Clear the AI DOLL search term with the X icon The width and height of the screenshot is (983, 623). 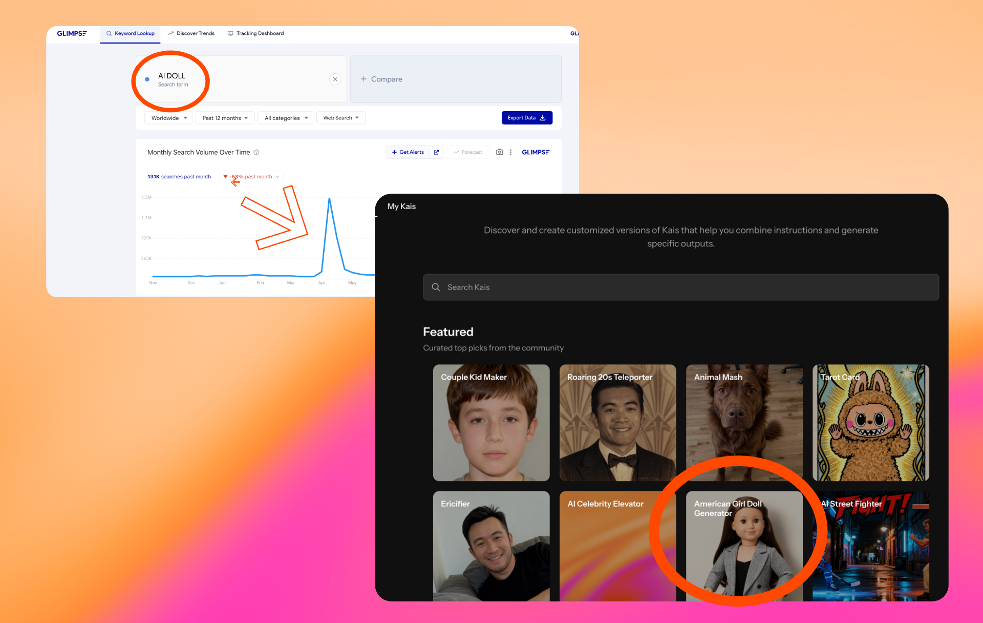pyautogui.click(x=335, y=79)
